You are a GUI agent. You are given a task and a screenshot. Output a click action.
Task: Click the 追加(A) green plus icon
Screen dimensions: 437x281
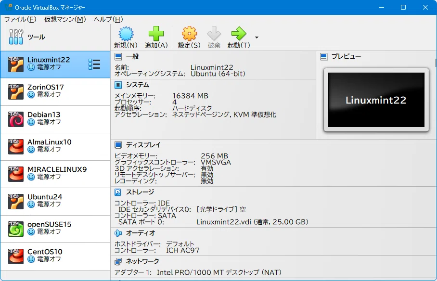(x=156, y=34)
